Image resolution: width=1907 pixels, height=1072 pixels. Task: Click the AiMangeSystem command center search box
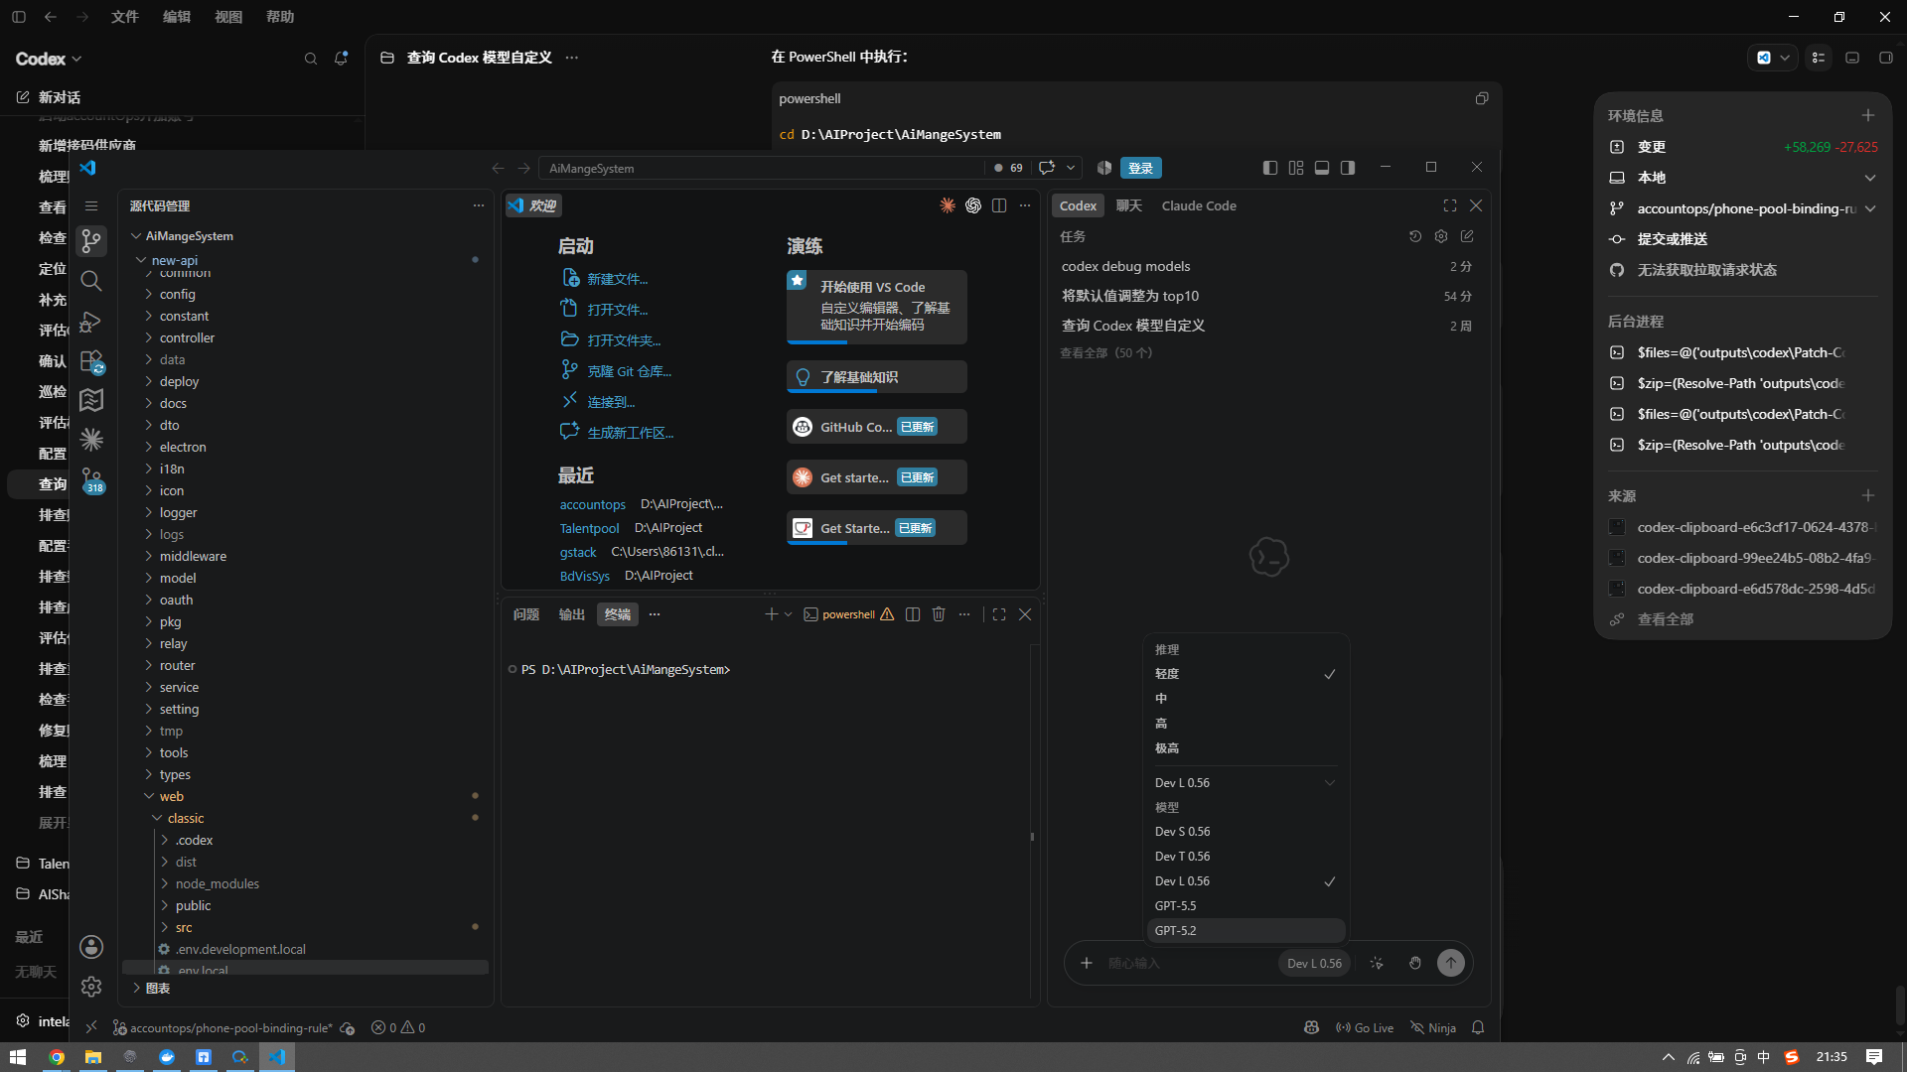[763, 168]
